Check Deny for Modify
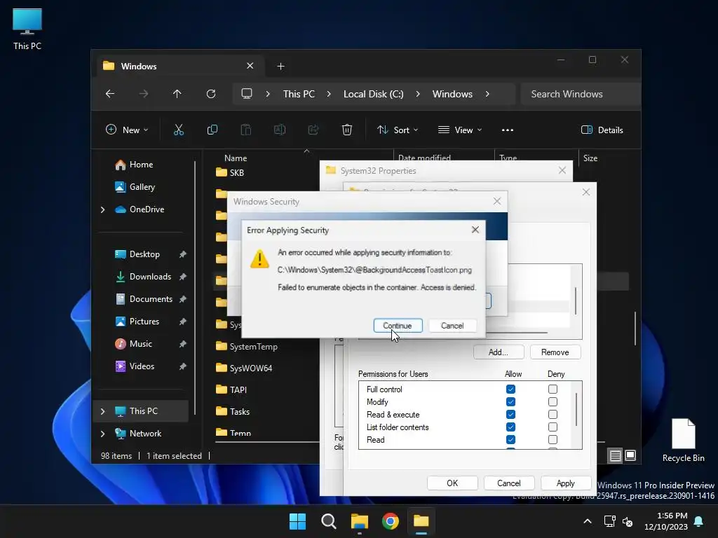This screenshot has height=538, width=718. pyautogui.click(x=553, y=401)
